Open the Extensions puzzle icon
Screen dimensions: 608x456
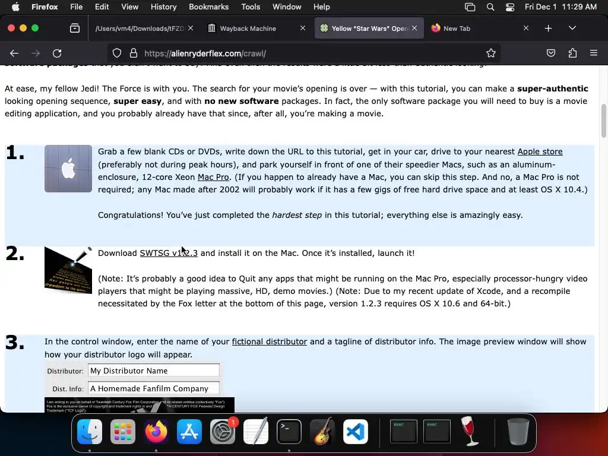[572, 53]
